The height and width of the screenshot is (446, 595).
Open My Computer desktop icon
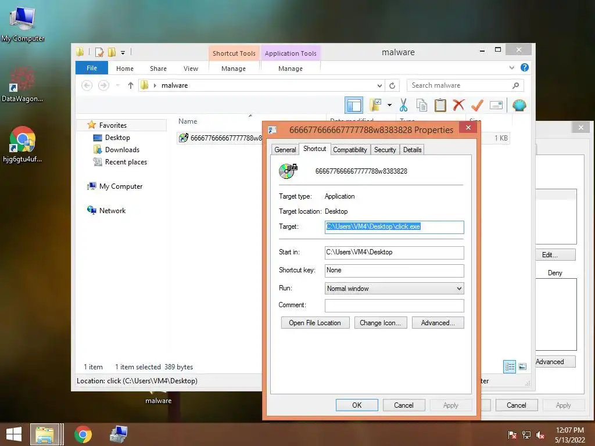pyautogui.click(x=23, y=23)
